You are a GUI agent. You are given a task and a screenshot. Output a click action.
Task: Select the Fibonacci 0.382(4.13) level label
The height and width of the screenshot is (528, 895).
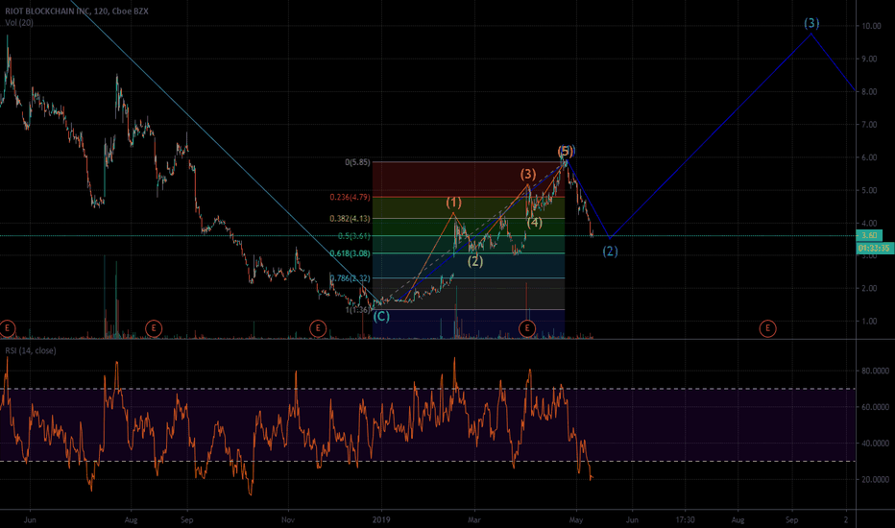click(x=350, y=218)
